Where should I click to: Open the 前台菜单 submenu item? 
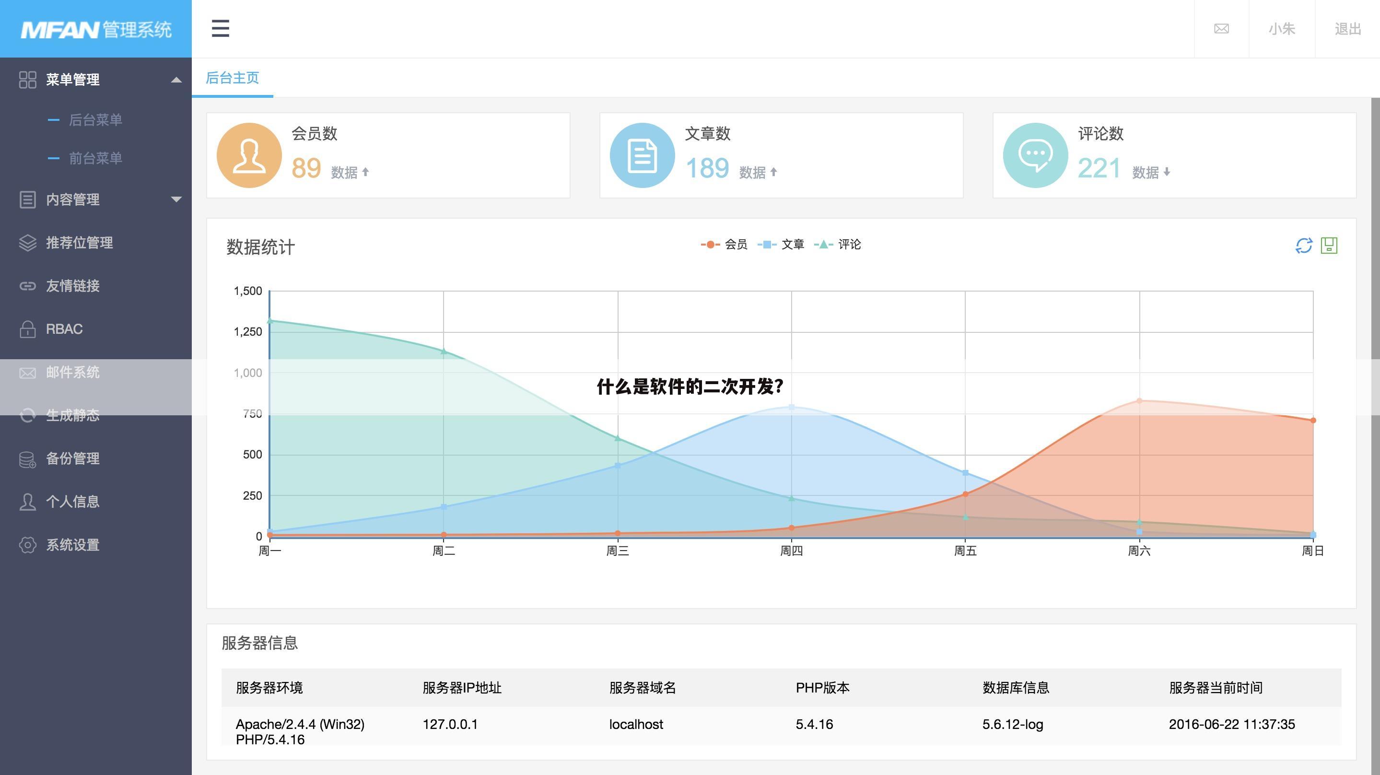pyautogui.click(x=95, y=158)
